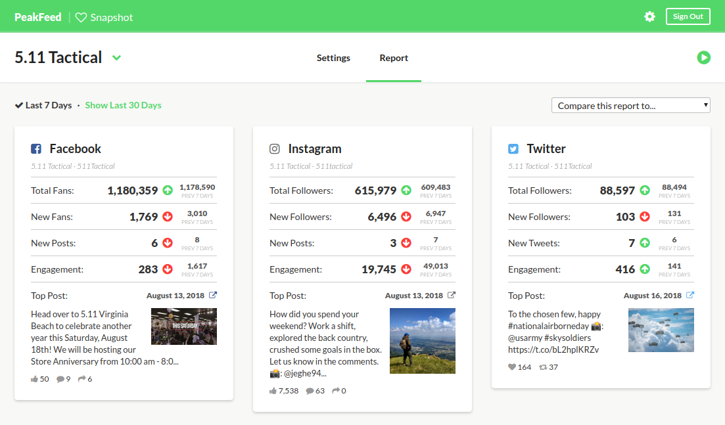Click the green play button icon

click(703, 58)
